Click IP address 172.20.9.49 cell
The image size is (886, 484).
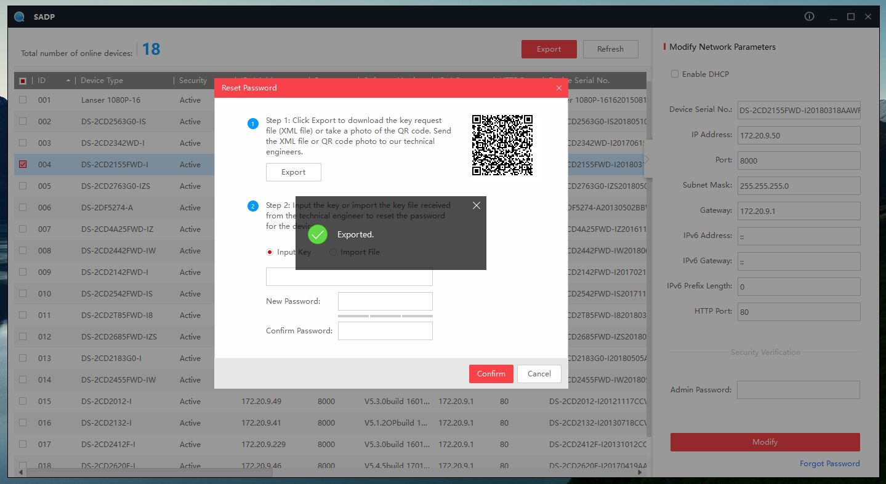click(x=261, y=401)
